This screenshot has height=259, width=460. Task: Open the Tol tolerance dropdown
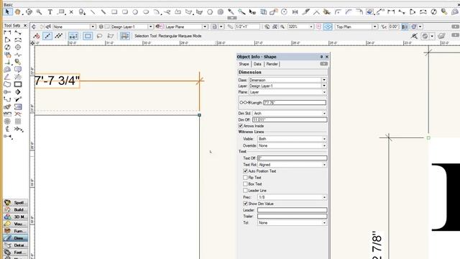[293, 223]
